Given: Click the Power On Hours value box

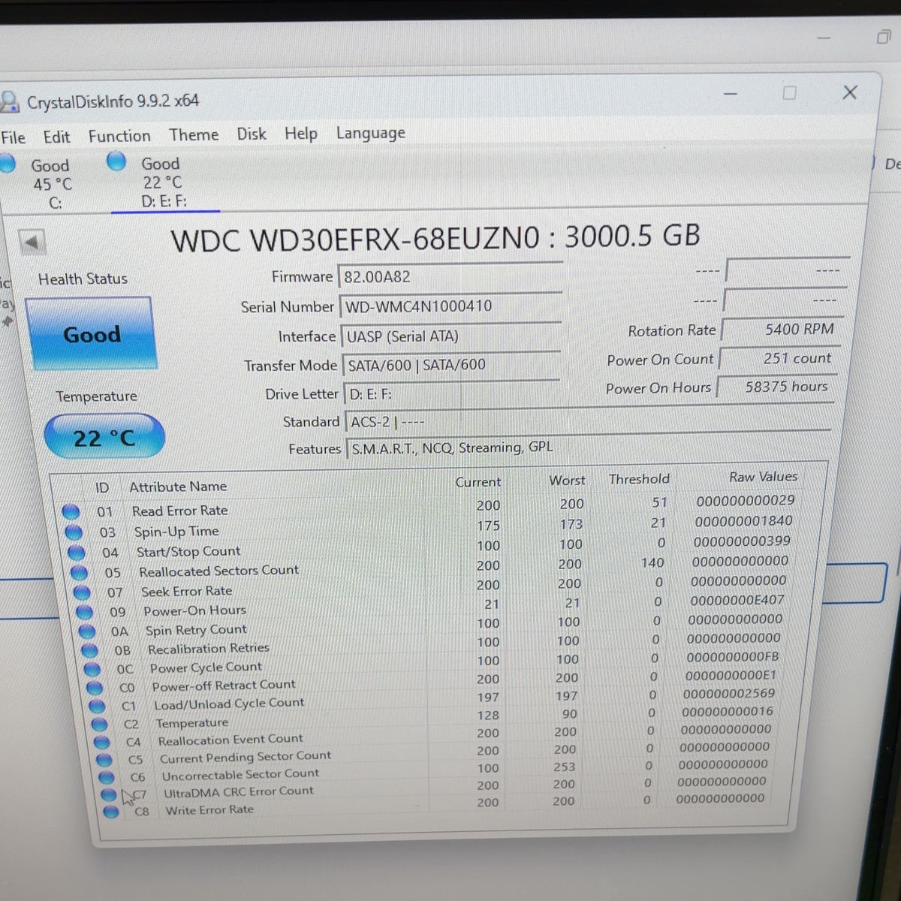Looking at the screenshot, I should coord(776,387).
